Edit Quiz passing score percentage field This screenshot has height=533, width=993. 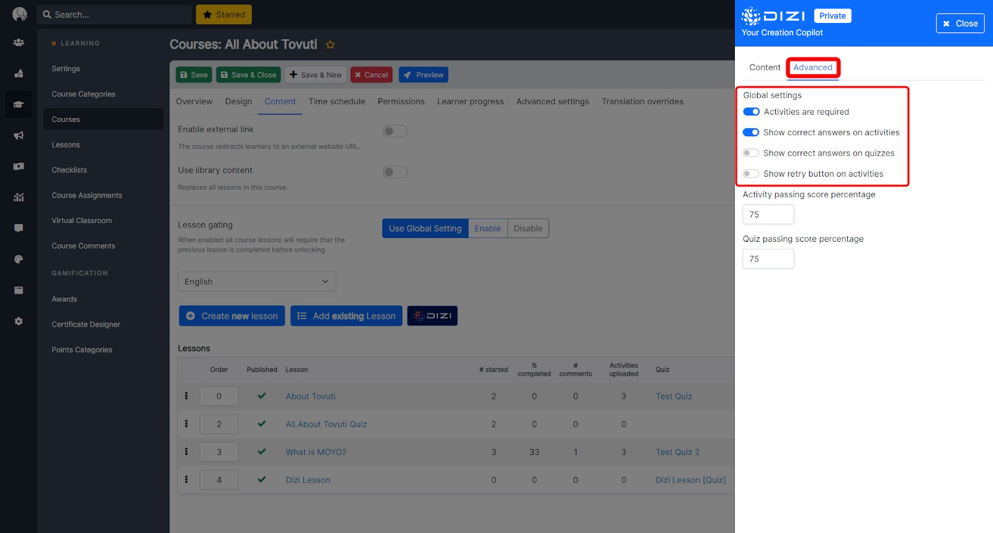click(768, 259)
